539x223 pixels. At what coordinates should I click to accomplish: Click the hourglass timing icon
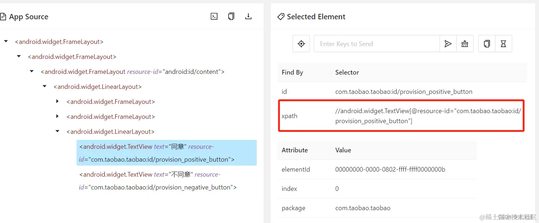(x=503, y=44)
